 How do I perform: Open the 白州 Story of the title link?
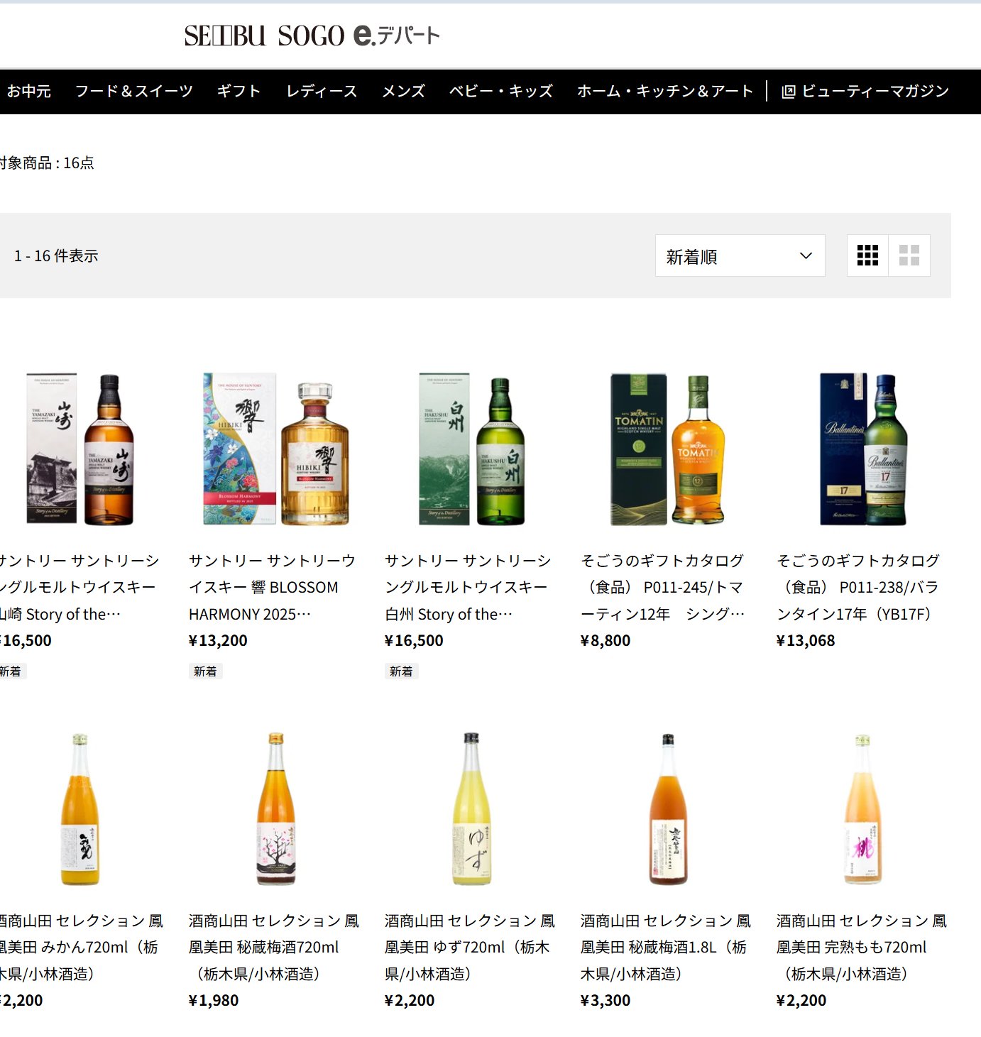(x=468, y=587)
